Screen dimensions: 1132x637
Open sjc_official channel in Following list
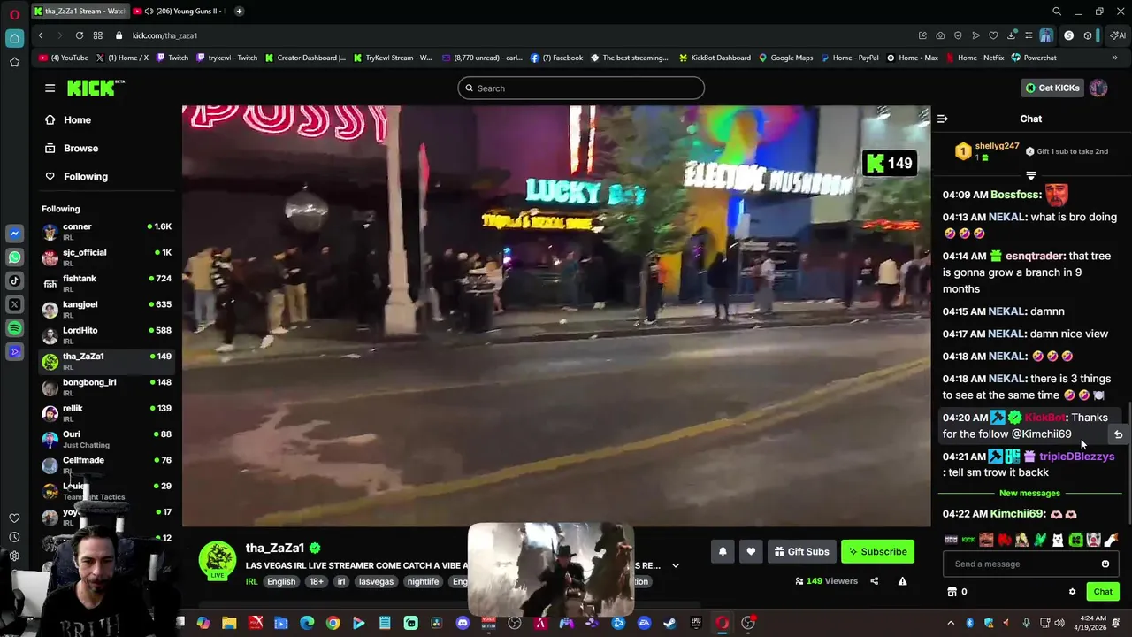(106, 257)
